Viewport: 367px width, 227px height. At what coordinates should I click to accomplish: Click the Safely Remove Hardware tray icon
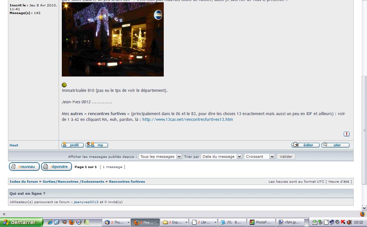point(320,222)
